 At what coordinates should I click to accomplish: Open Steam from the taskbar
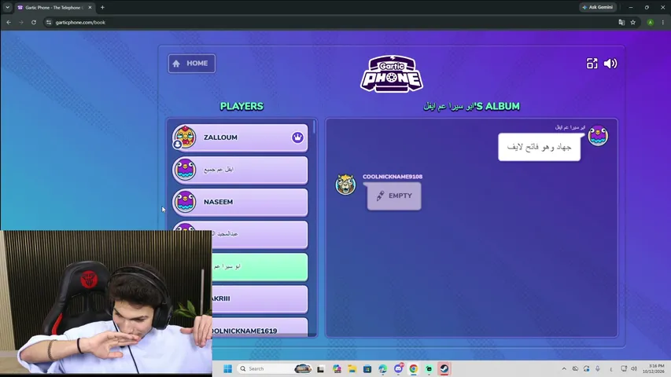pyautogui.click(x=444, y=368)
